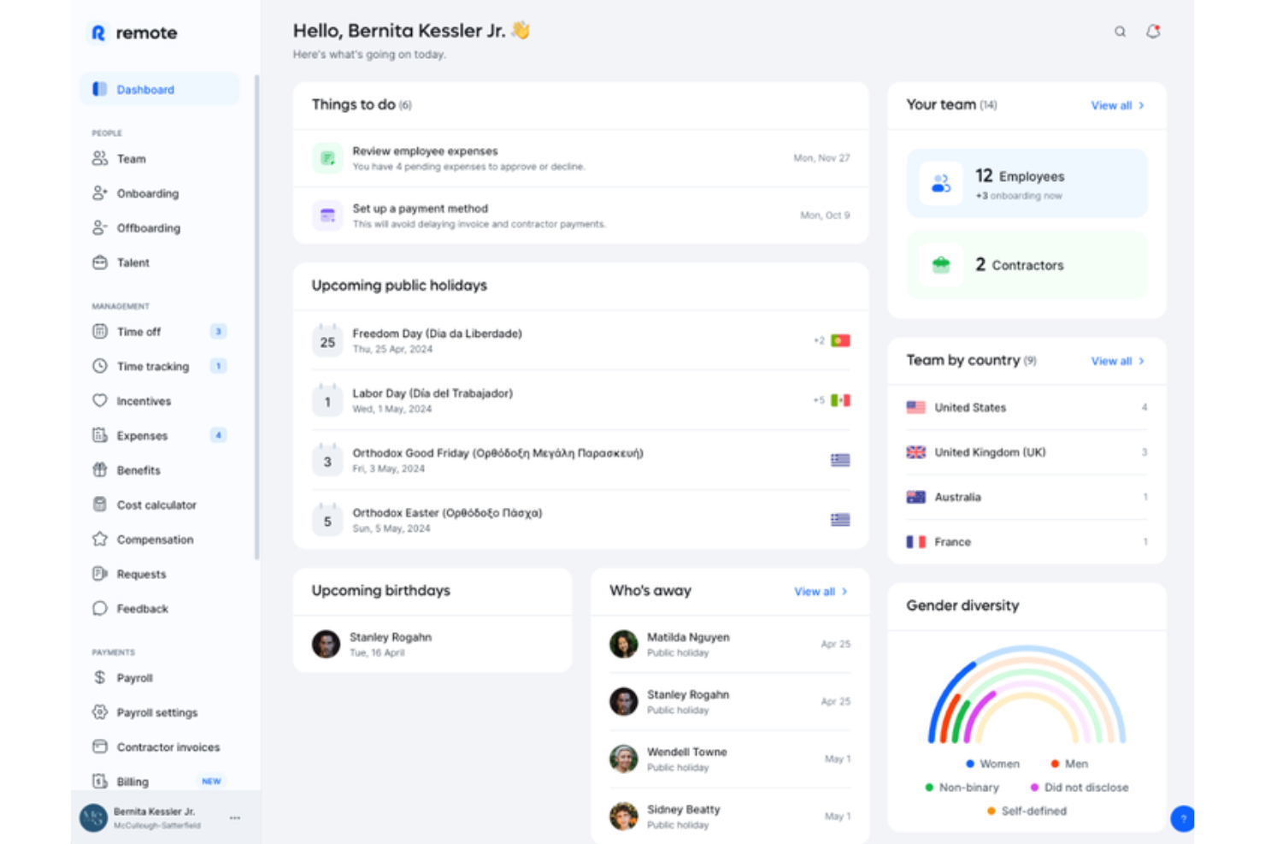This screenshot has width=1265, height=844.
Task: Open the notifications bell
Action: click(1152, 31)
